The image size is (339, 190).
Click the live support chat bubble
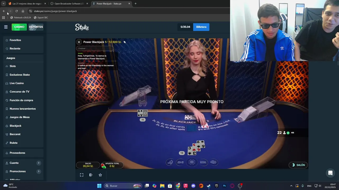(x=330, y=173)
